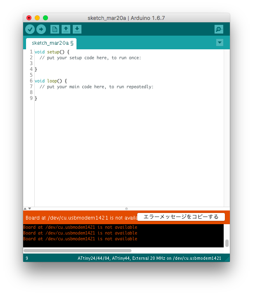
Task: Click the console collapse up triangle
Action: [25, 209]
